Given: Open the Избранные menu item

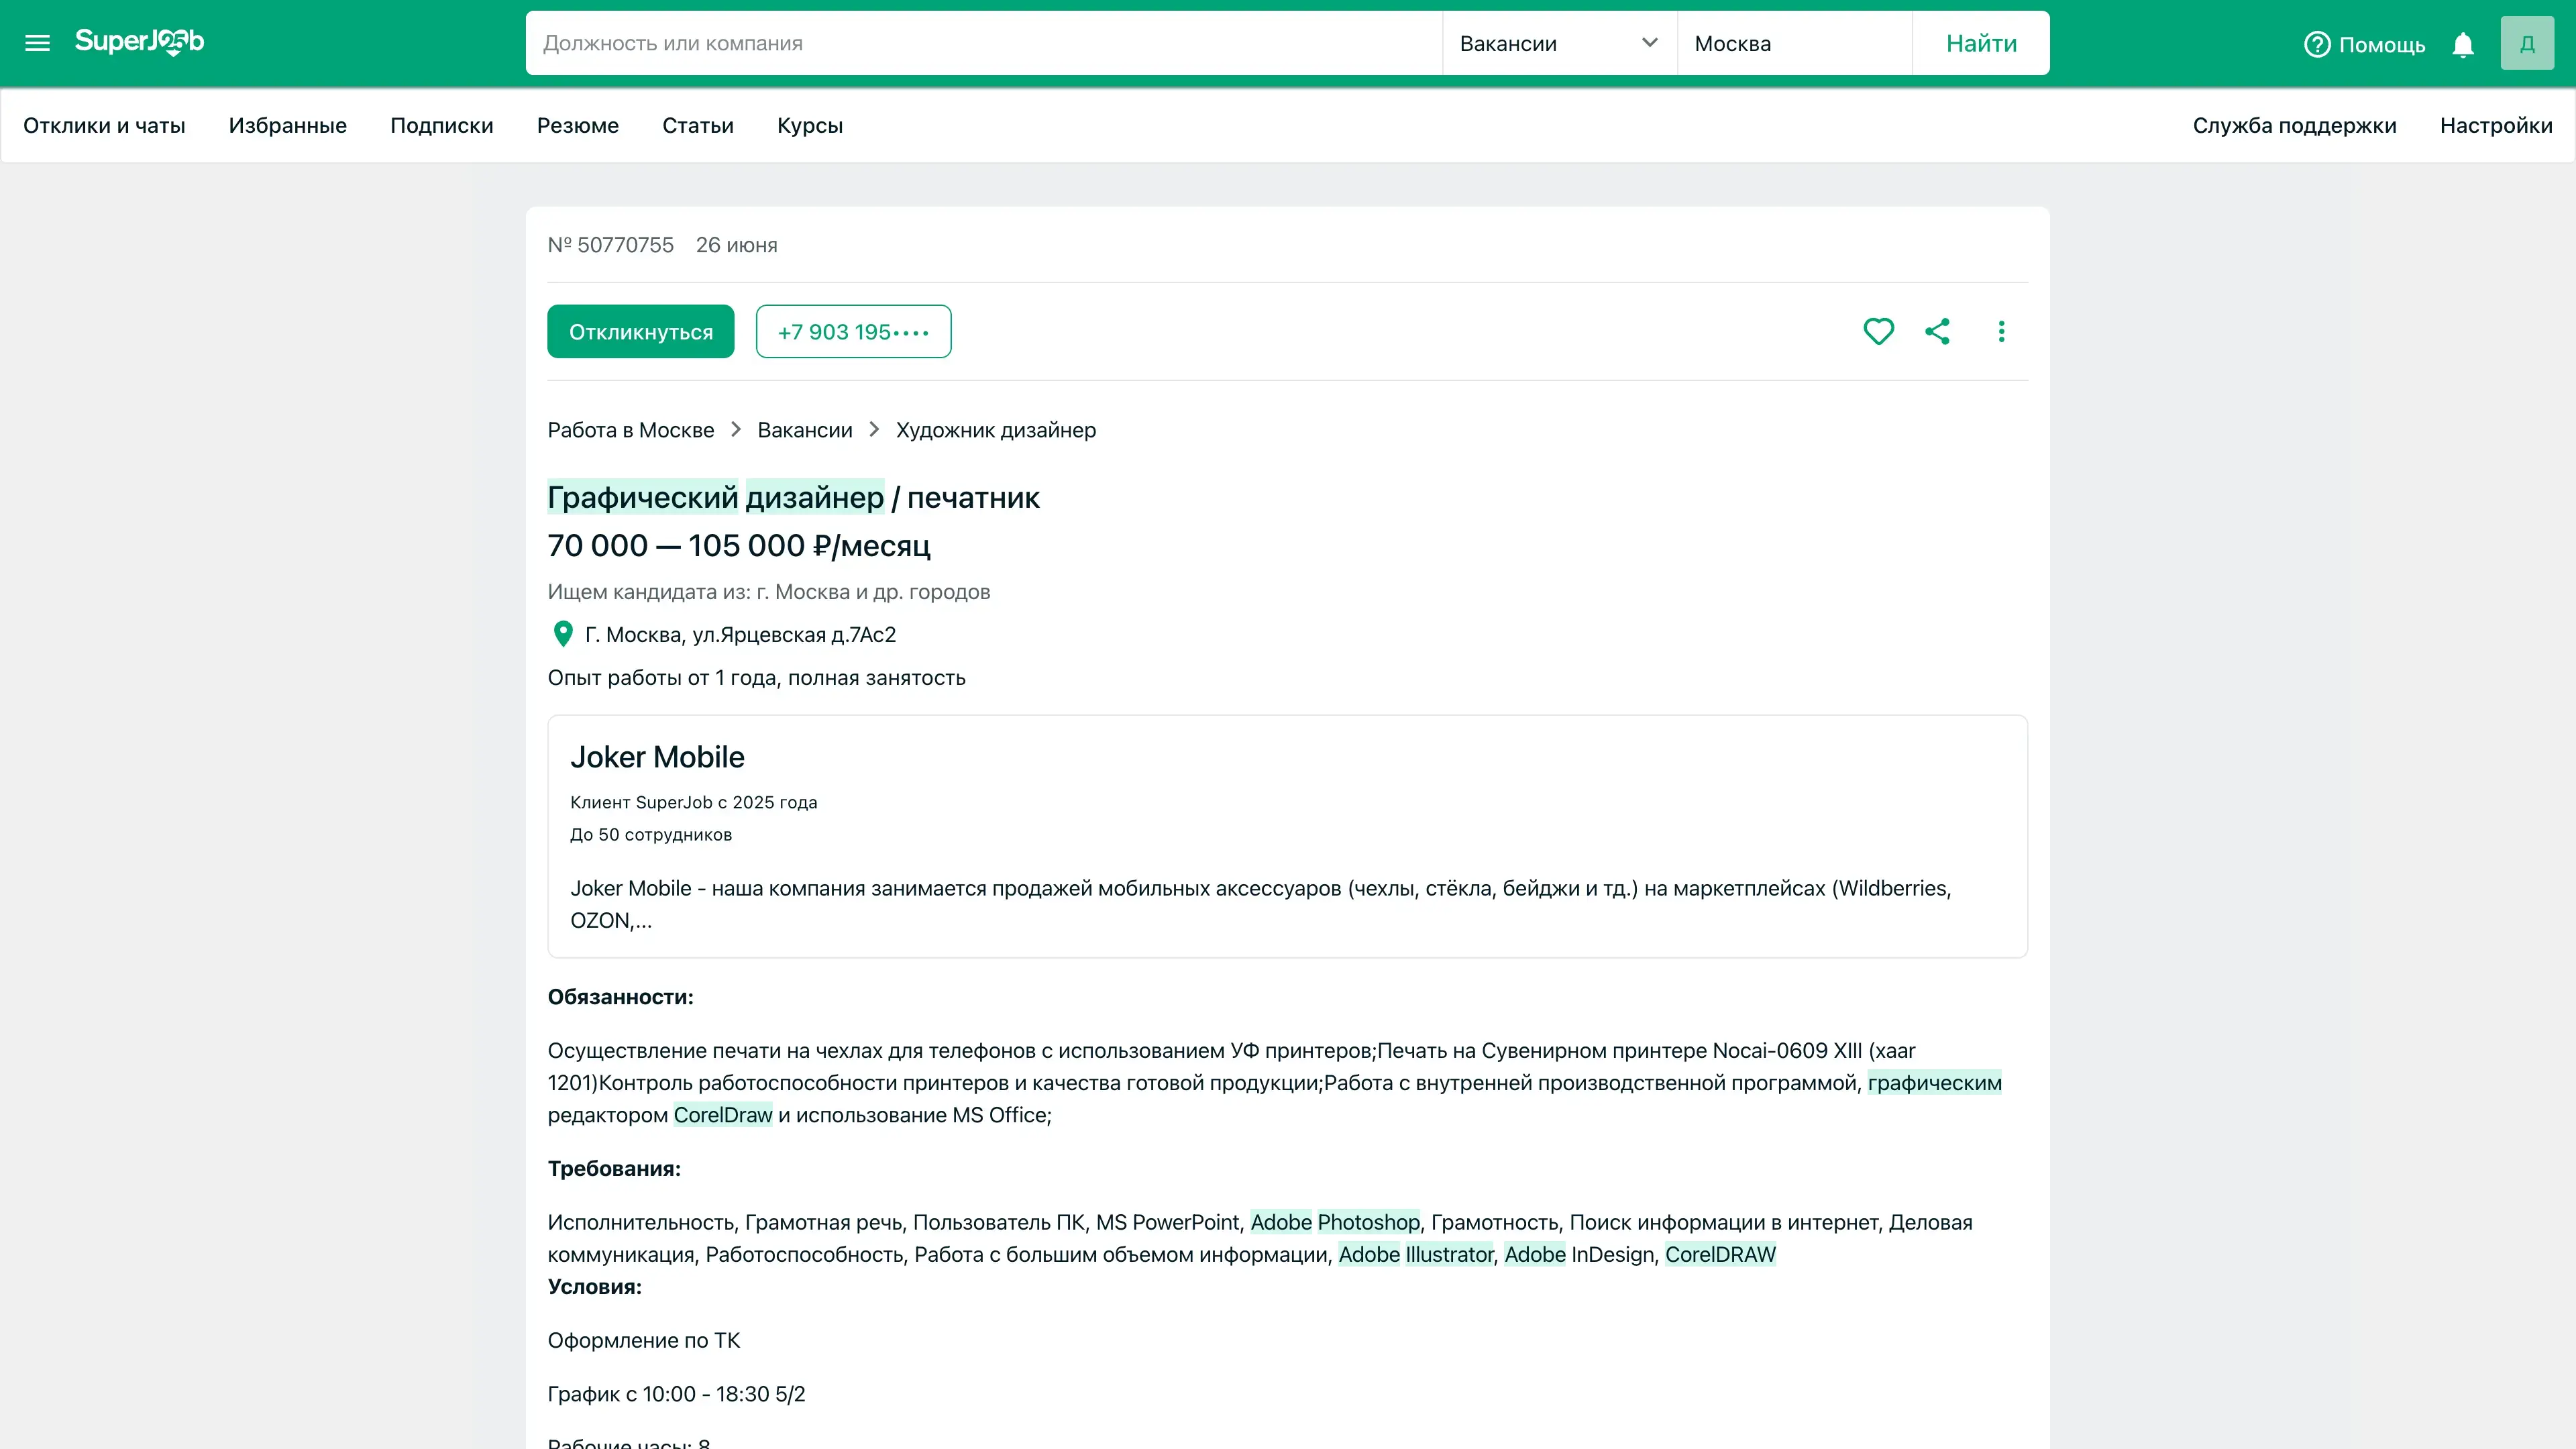Looking at the screenshot, I should click(x=287, y=125).
